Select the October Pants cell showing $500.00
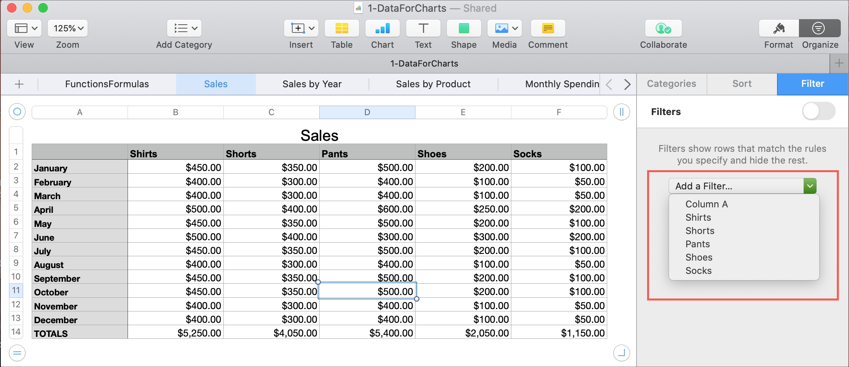This screenshot has width=849, height=367. pyautogui.click(x=368, y=291)
